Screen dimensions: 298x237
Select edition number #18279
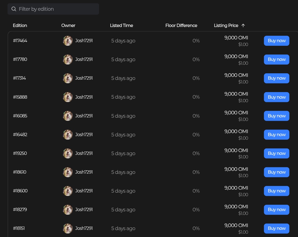click(20, 210)
